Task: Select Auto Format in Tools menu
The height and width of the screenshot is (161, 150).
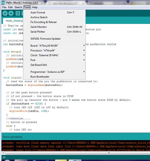Action: 54,13
